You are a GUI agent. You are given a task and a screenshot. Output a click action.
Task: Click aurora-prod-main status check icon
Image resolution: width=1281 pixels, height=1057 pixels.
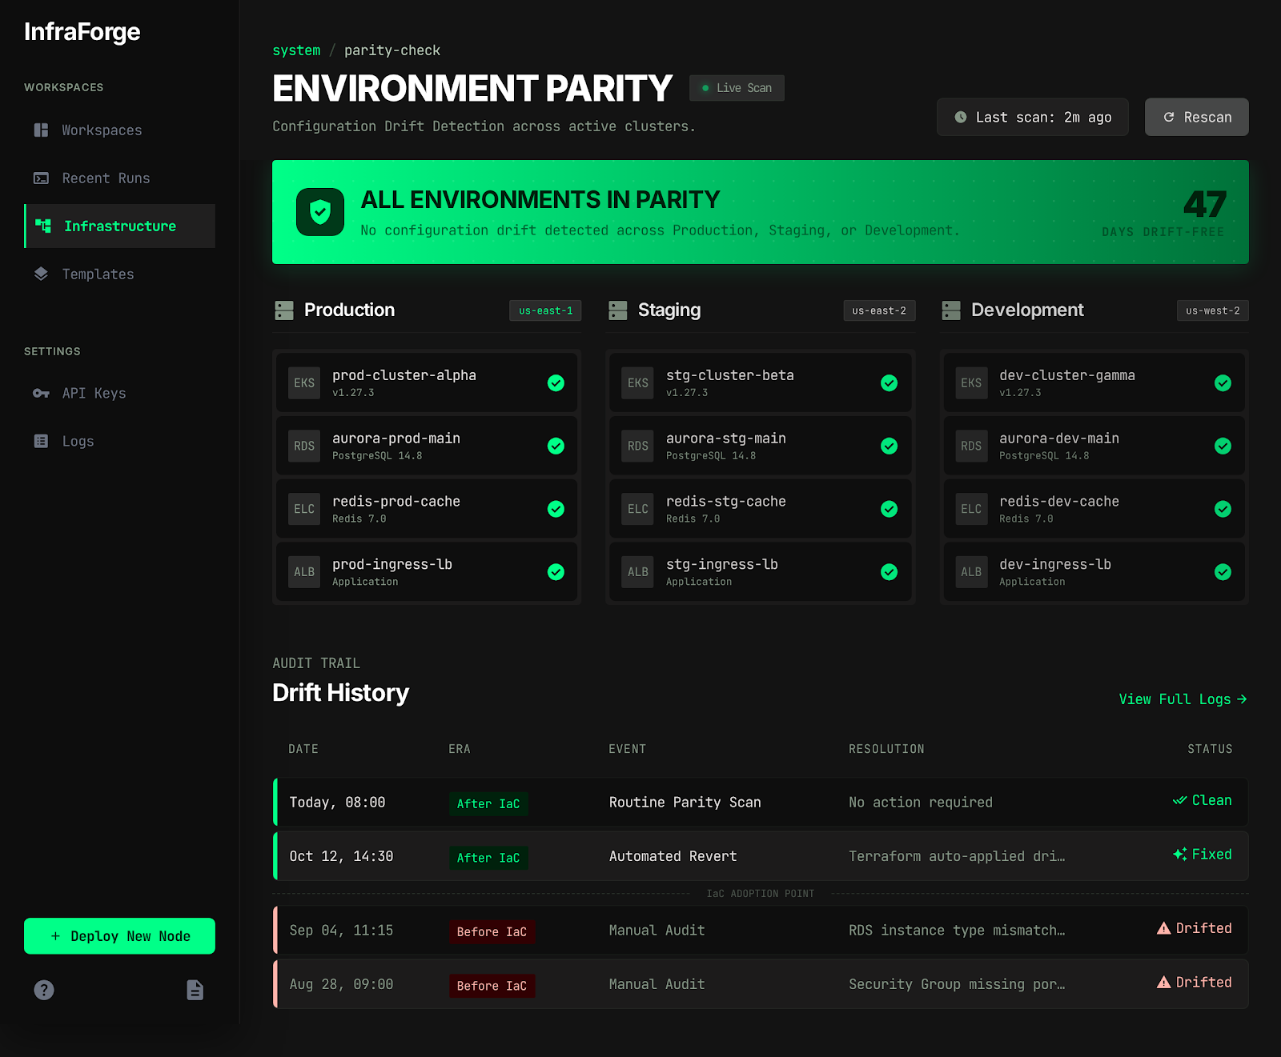(x=556, y=446)
